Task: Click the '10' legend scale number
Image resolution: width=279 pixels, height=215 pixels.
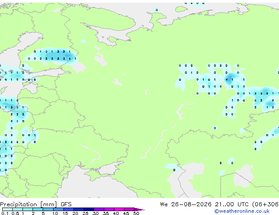Action: (x=55, y=213)
